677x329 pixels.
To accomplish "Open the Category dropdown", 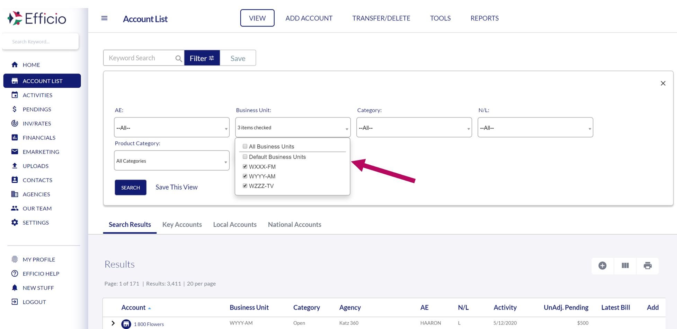I will click(x=414, y=127).
